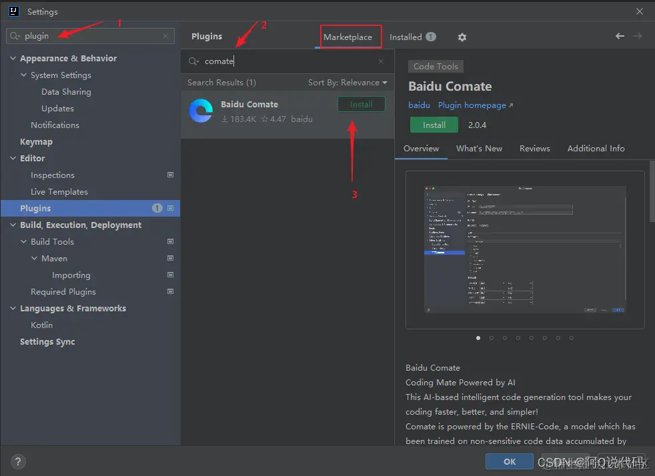
Task: Clear the comate plugin search text
Action: [x=381, y=61]
